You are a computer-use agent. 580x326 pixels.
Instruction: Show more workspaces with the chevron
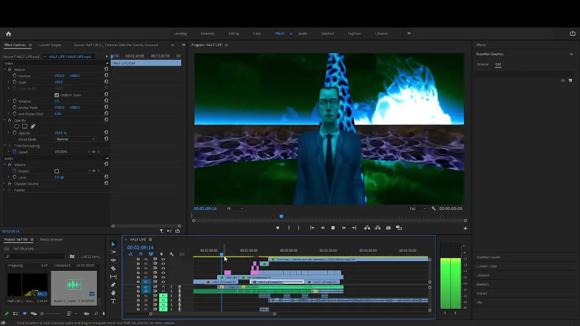[x=409, y=33]
